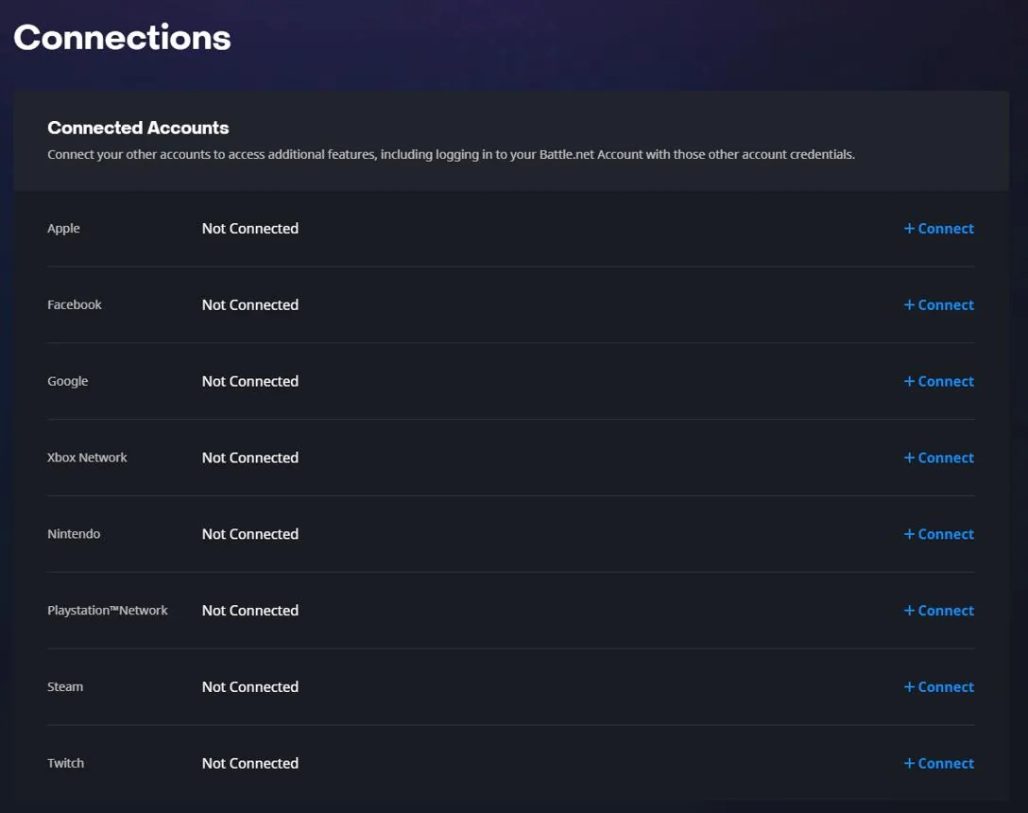Click Apple's Not Connected status
Screen dimensions: 1028x813
(x=250, y=229)
